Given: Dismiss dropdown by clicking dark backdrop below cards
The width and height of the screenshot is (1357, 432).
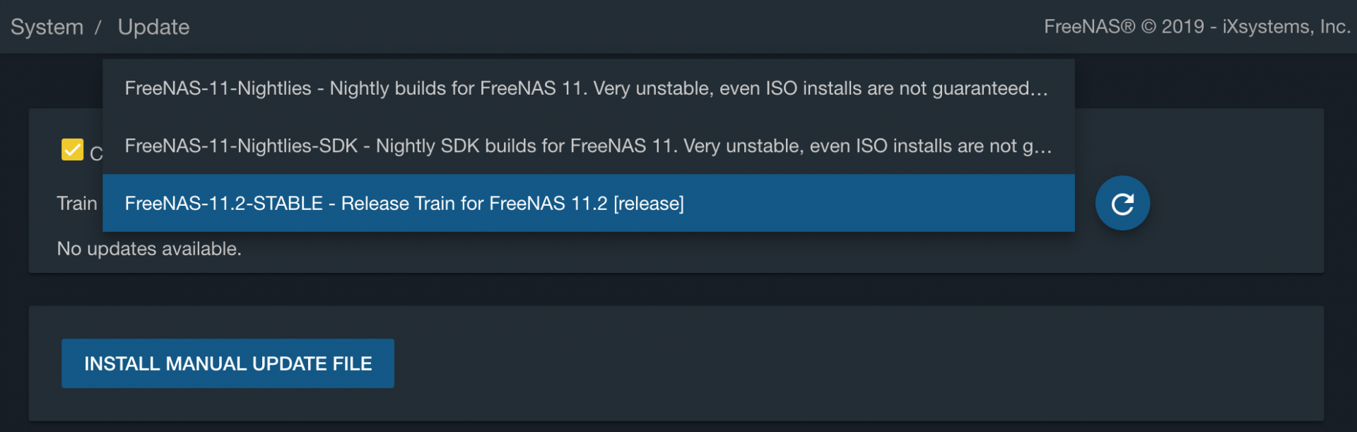Looking at the screenshot, I should click(678, 289).
